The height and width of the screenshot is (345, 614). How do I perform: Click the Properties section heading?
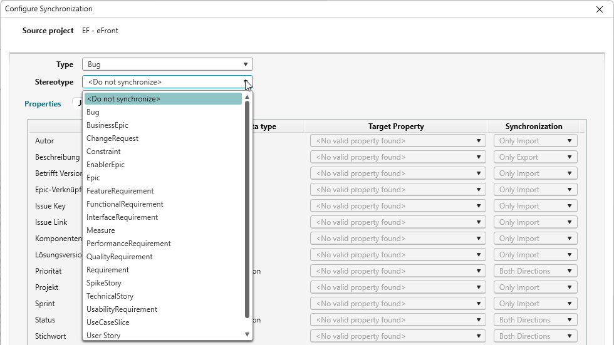[x=43, y=104]
